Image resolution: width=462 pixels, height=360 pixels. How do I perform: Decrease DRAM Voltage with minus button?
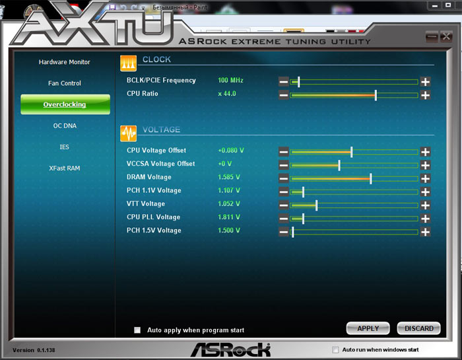pos(283,178)
